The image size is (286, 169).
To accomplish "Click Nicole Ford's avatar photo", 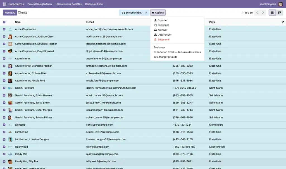I will pos(10,81).
